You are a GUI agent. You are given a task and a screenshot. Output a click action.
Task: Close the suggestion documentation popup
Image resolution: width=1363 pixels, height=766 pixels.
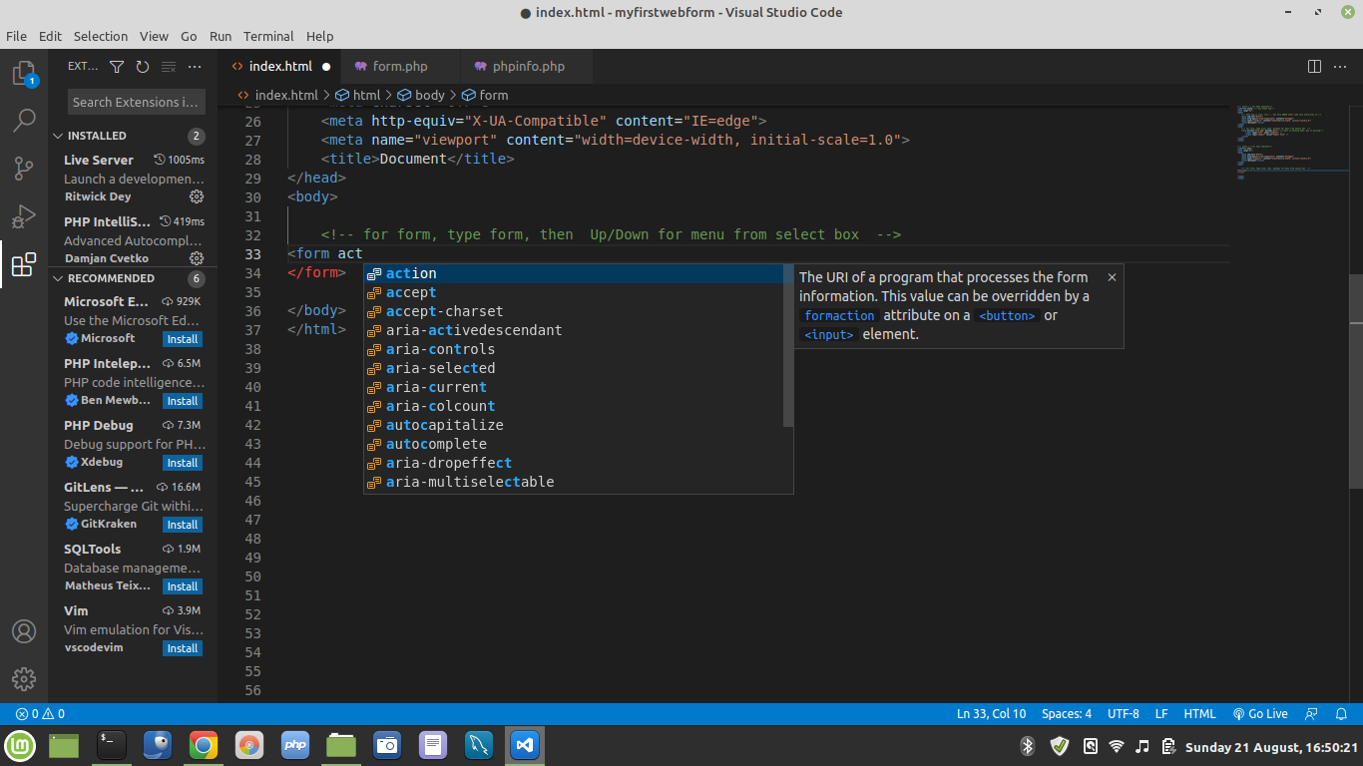pos(1112,277)
